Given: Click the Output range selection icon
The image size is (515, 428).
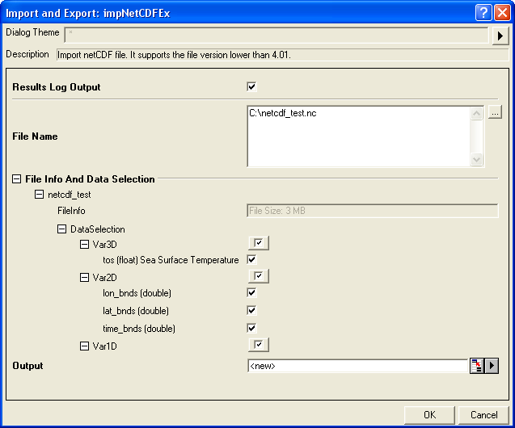Looking at the screenshot, I should point(477,366).
